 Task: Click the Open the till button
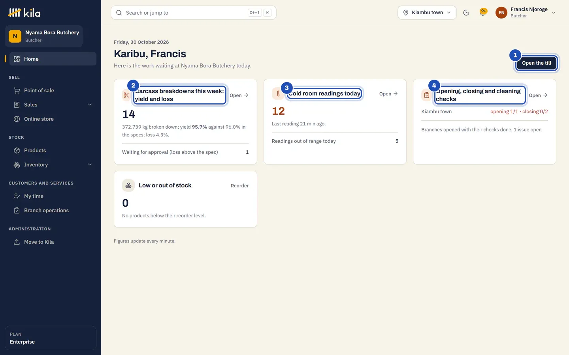point(537,63)
